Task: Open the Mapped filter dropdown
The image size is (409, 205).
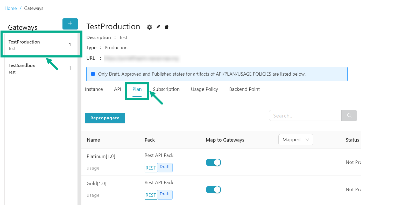Action: click(x=295, y=140)
